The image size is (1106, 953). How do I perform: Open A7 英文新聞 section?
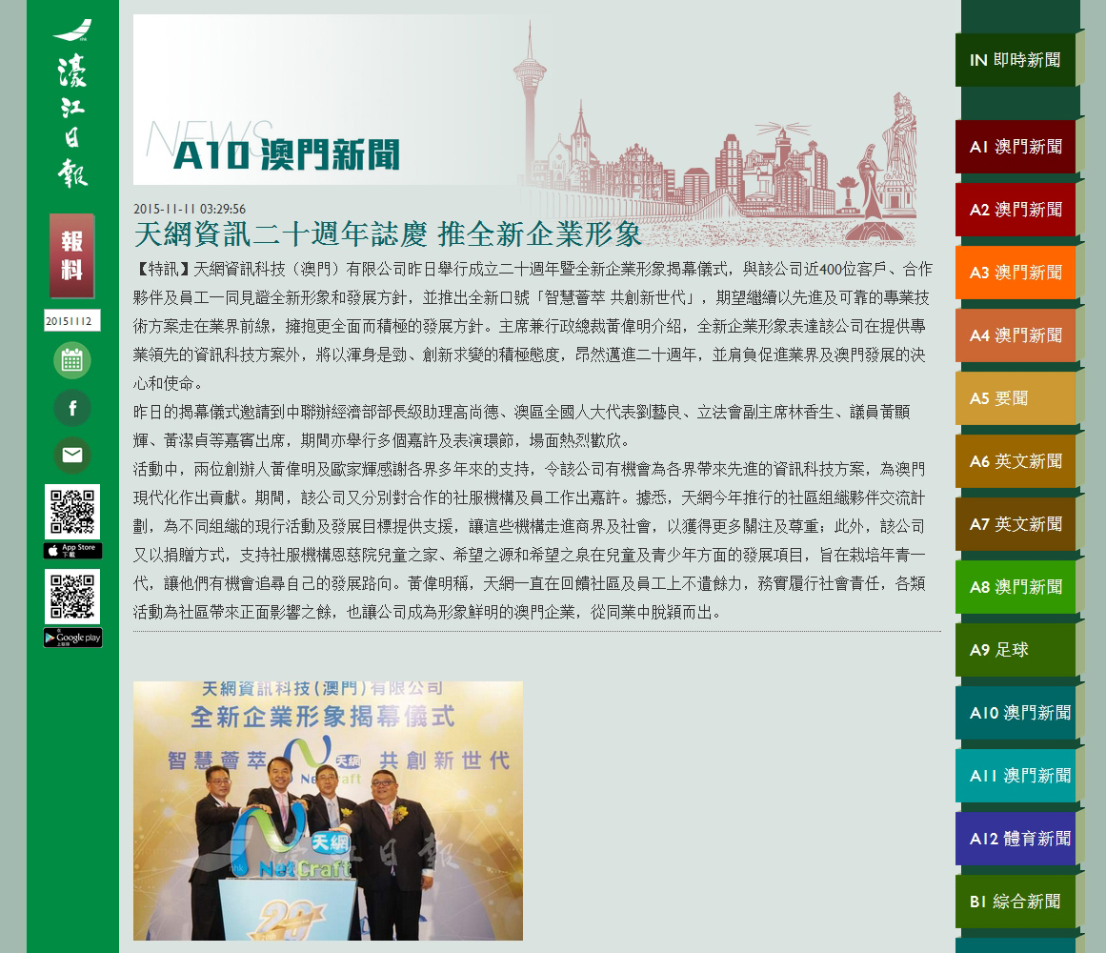coord(1015,524)
